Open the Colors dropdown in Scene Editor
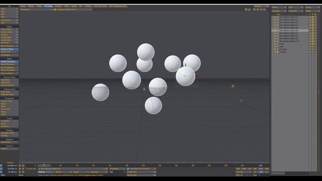This screenshot has width=322, height=181. 312,7
